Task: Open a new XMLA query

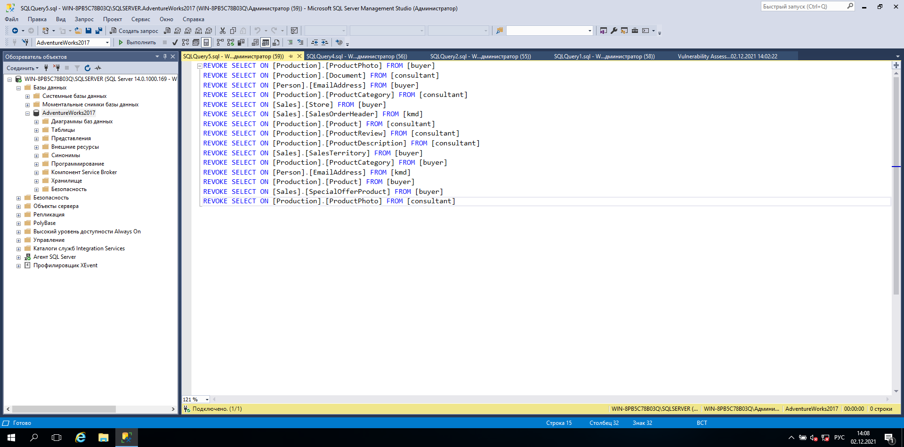Action: [x=198, y=31]
